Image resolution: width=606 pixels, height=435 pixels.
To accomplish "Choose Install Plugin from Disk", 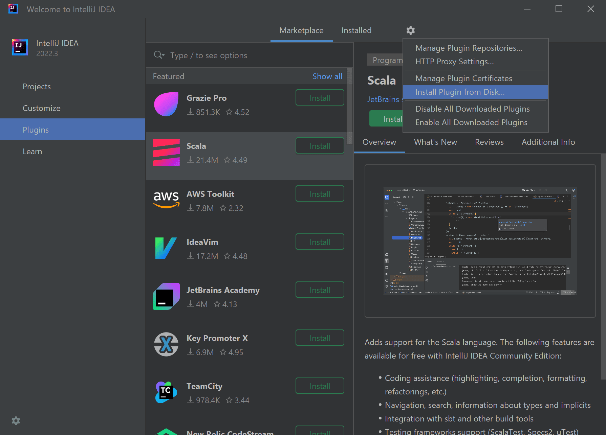I will [x=460, y=92].
